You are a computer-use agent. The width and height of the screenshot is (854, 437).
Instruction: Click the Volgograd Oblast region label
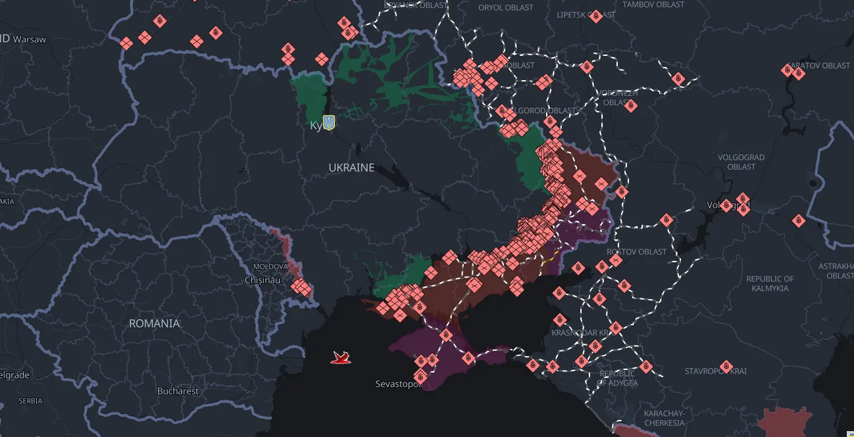tap(741, 162)
